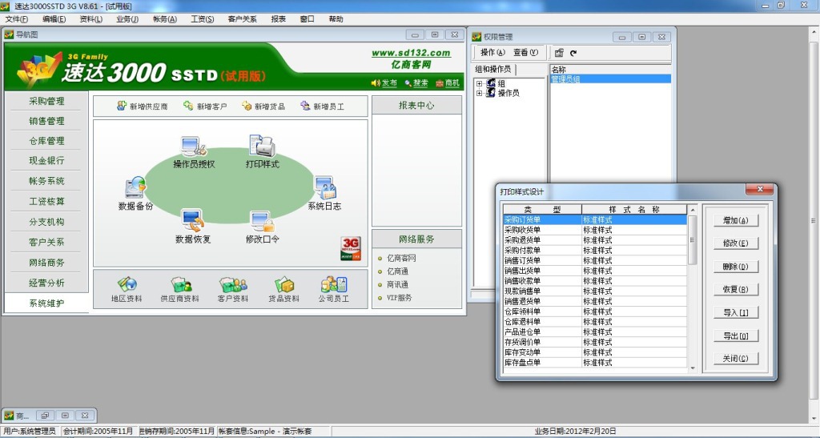Select the 操作员 item in the tree
Viewport: 820px width, 438px height.
point(508,93)
